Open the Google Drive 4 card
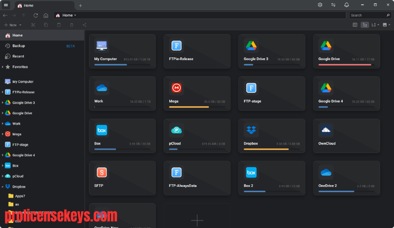Viewport: 394px width, 228px height. click(346, 94)
